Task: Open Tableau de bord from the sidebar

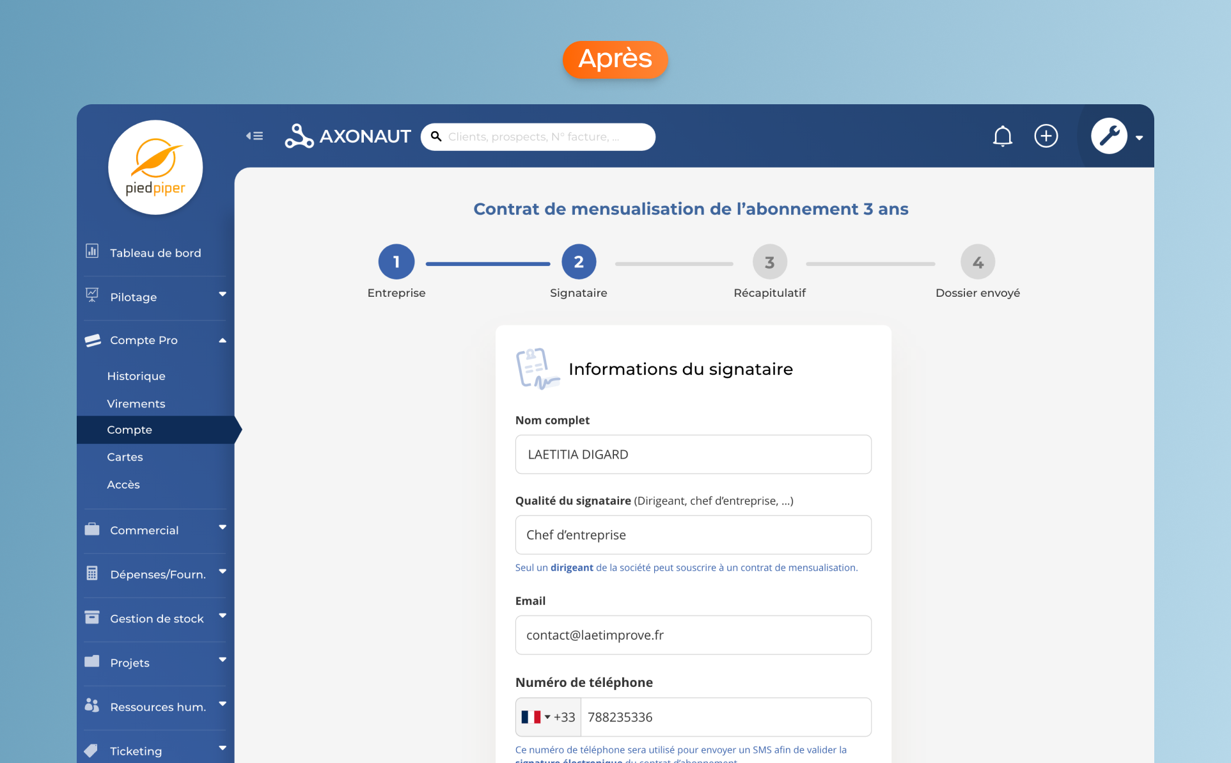Action: point(155,253)
